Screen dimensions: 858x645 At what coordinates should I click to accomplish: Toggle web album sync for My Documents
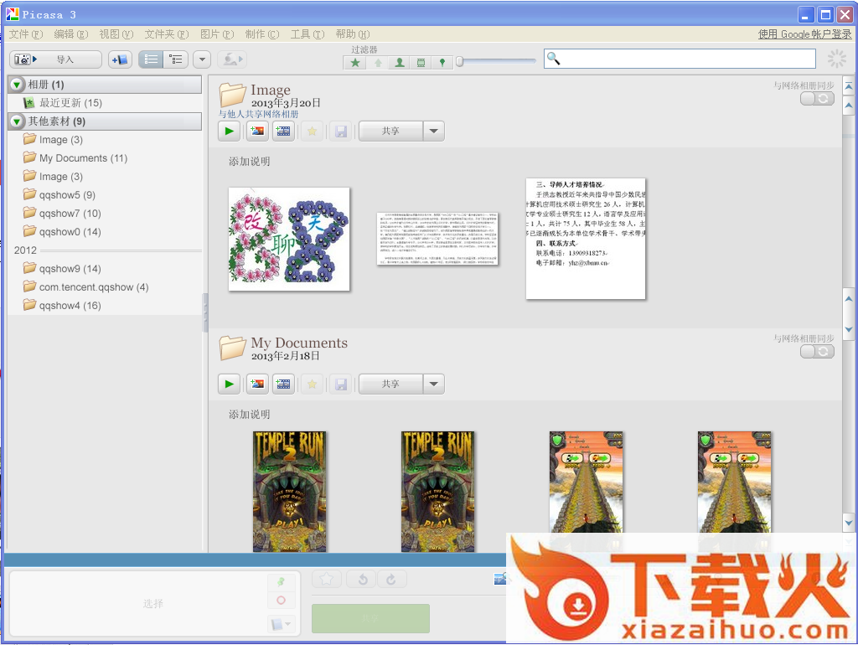coord(817,352)
